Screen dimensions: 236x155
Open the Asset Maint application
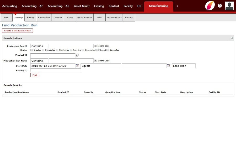point(82,6)
